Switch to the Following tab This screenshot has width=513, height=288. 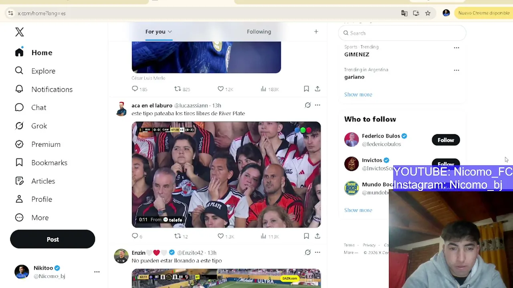(x=259, y=32)
